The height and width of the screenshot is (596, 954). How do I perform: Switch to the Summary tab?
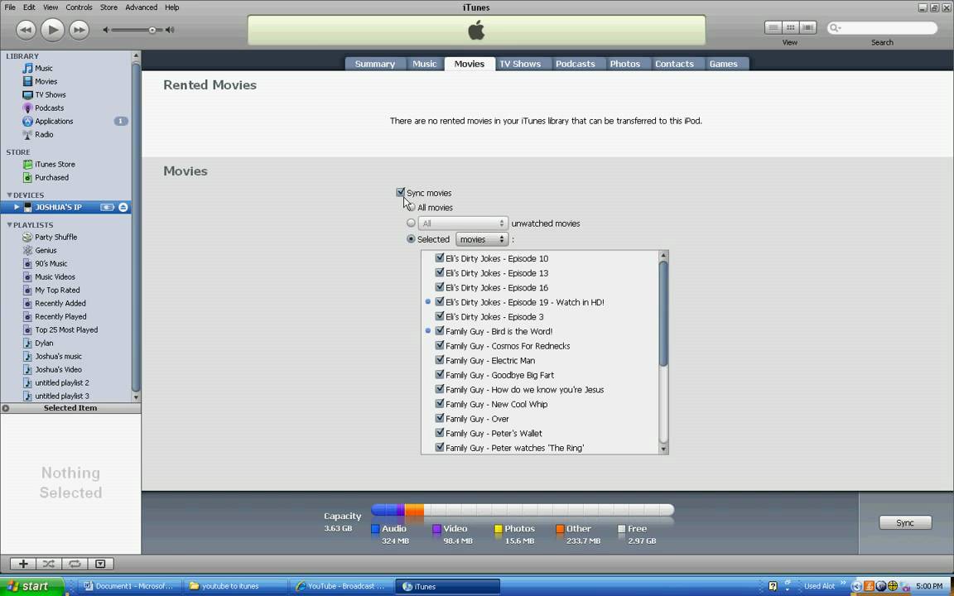tap(375, 64)
